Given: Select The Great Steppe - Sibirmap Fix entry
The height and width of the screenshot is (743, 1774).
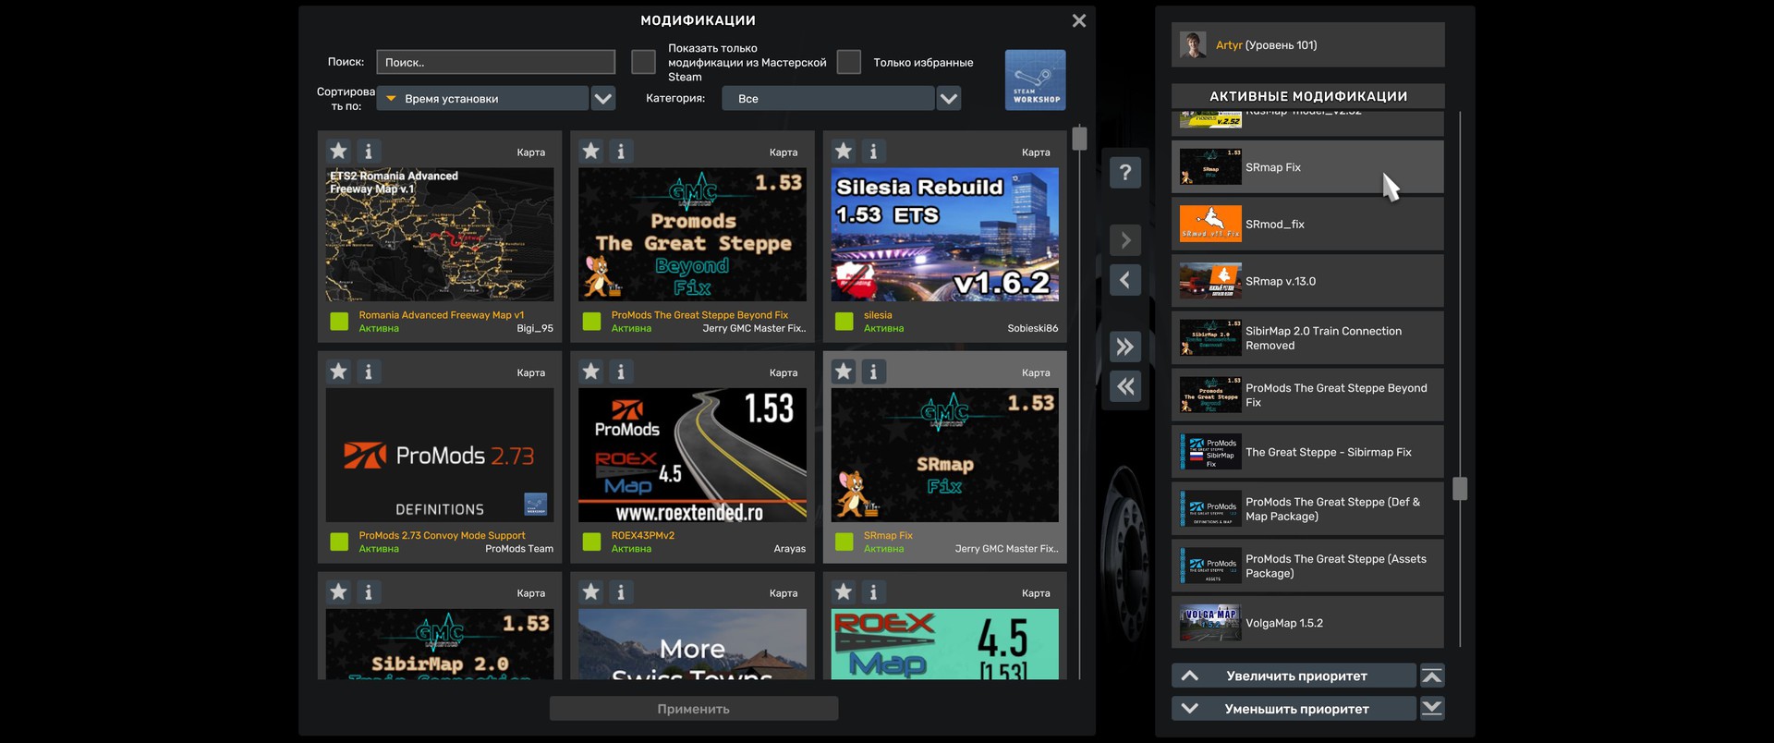Looking at the screenshot, I should point(1307,452).
